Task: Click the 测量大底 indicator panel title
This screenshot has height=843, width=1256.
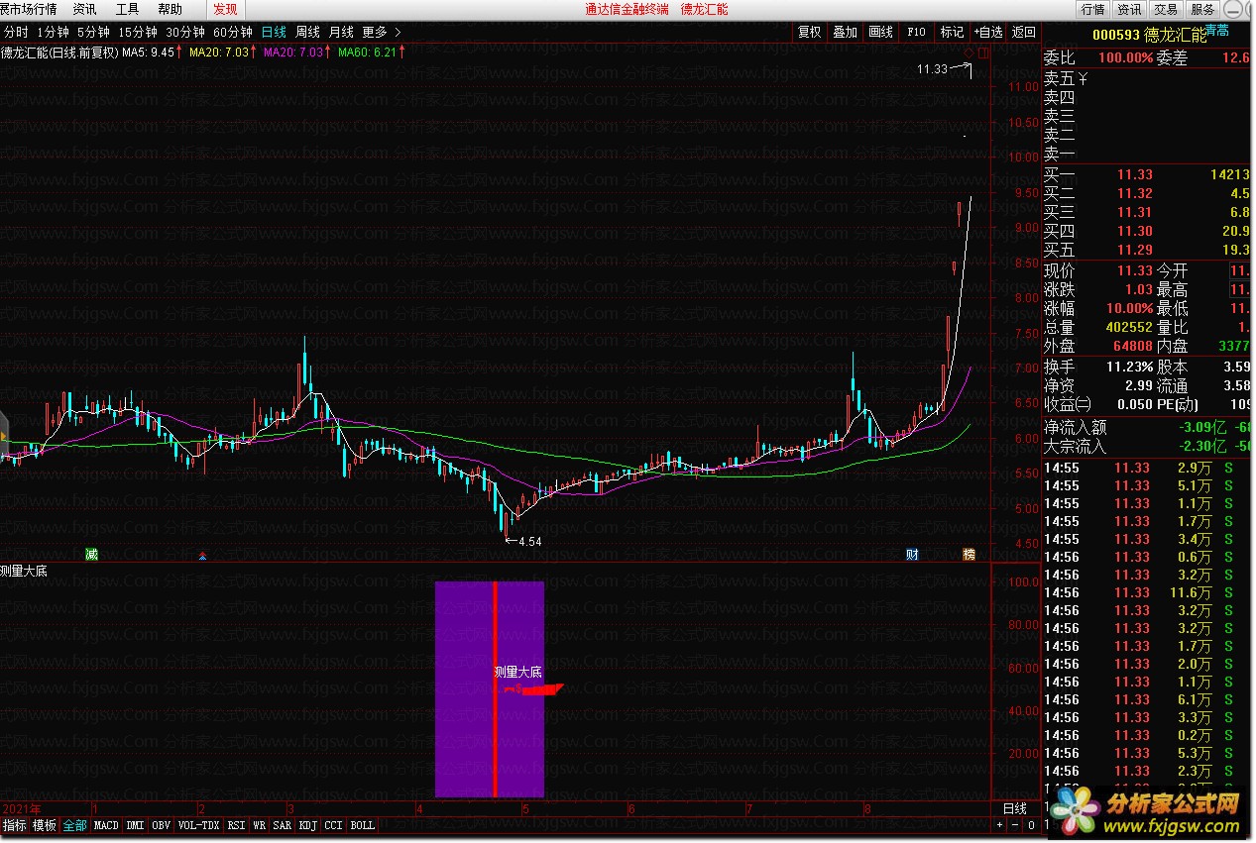Action: point(23,571)
